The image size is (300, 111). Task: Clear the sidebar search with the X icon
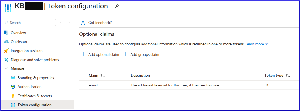pyautogui.click(x=60, y=23)
